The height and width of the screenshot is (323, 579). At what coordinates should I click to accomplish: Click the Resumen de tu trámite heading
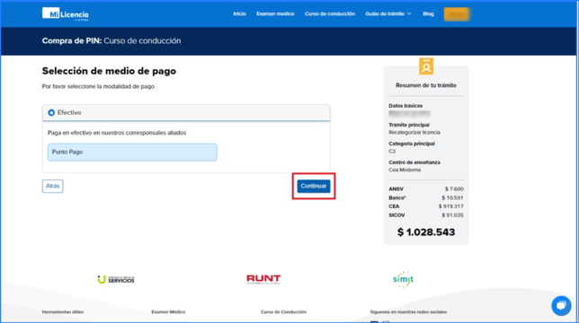pyautogui.click(x=426, y=85)
